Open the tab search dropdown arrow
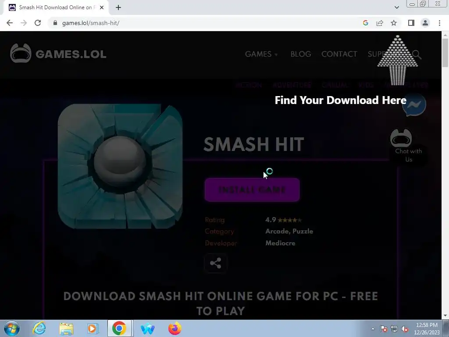449x337 pixels. (x=396, y=7)
